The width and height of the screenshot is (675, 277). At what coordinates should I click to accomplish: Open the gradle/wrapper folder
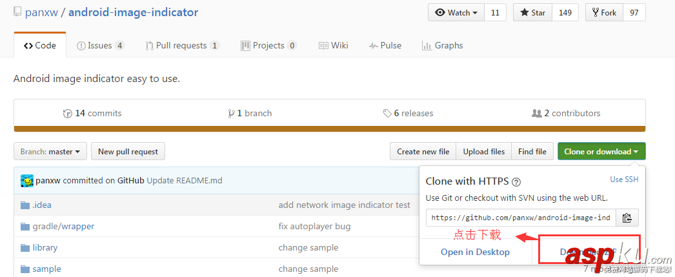(63, 226)
